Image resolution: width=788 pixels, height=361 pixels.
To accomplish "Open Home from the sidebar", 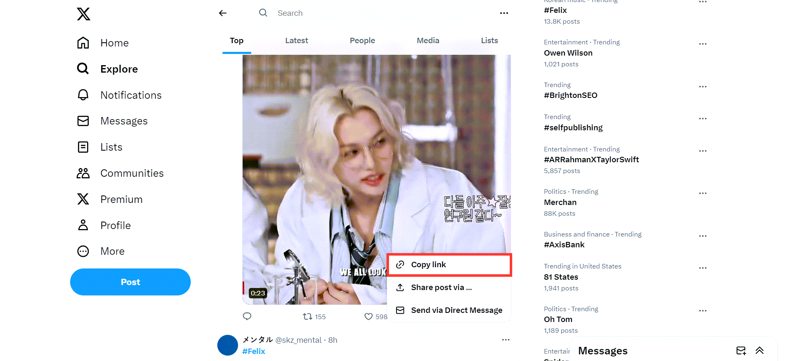I will click(103, 43).
